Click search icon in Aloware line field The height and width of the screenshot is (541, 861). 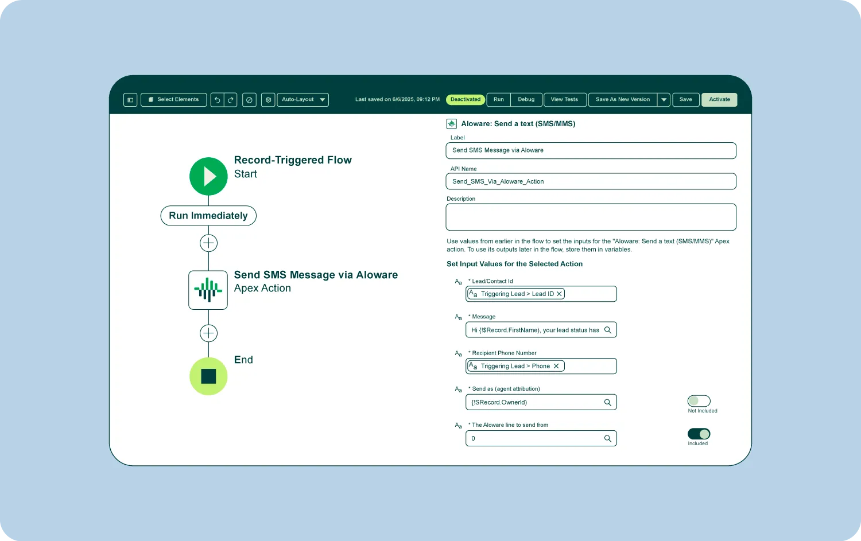(608, 438)
